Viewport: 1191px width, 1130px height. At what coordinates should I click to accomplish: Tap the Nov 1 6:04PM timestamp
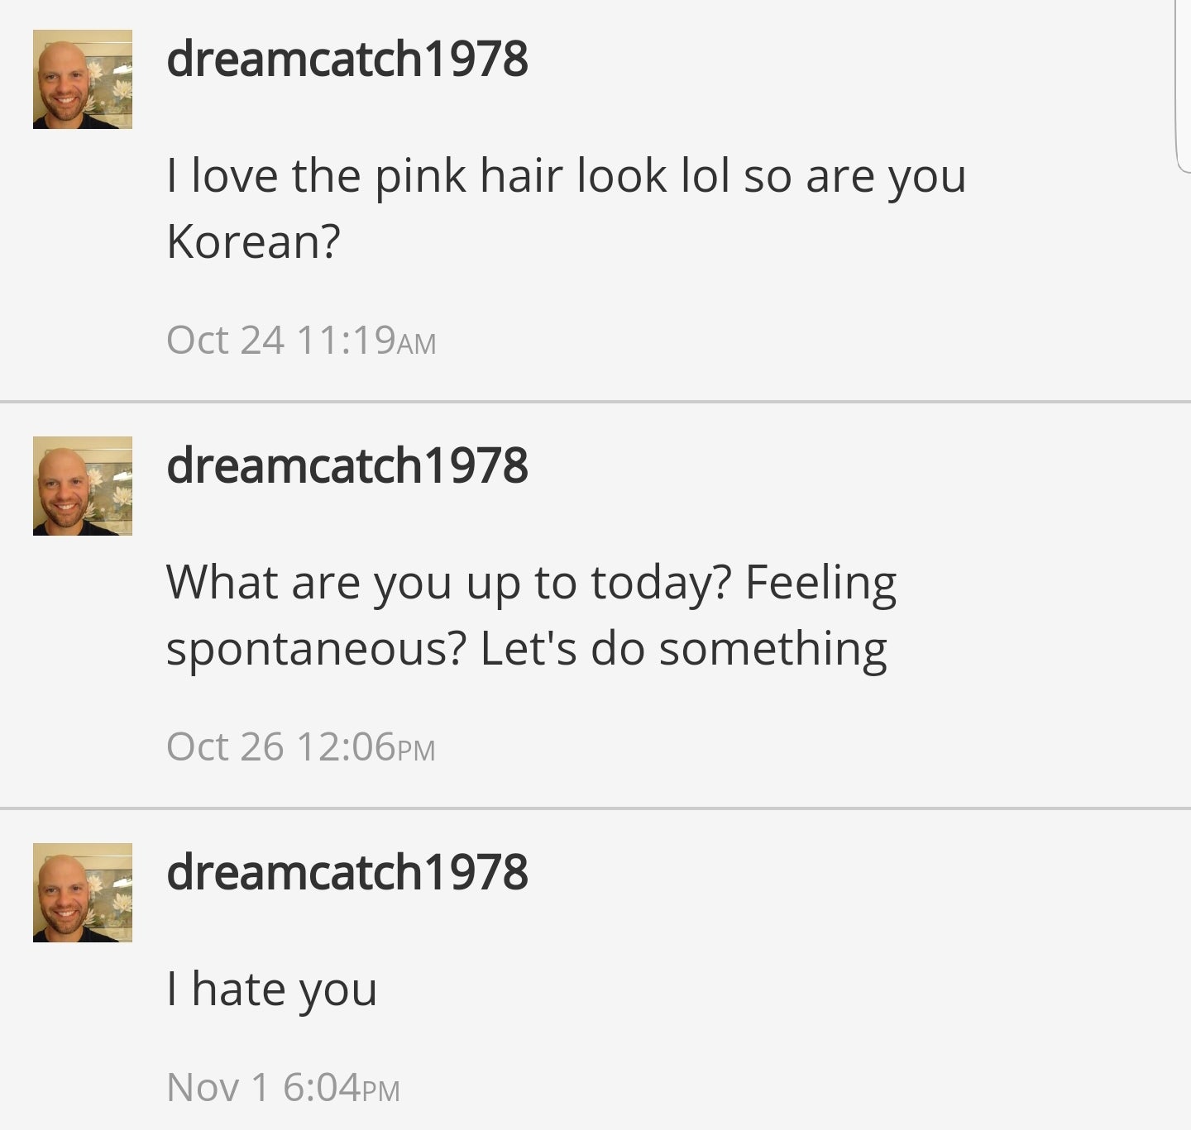(283, 1087)
